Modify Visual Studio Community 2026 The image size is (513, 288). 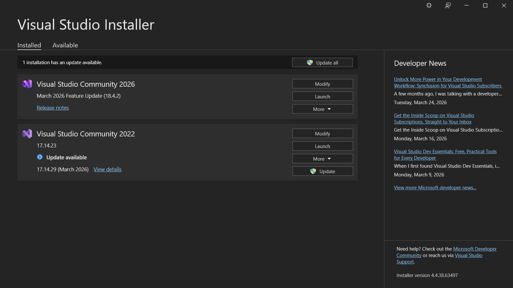(322, 84)
